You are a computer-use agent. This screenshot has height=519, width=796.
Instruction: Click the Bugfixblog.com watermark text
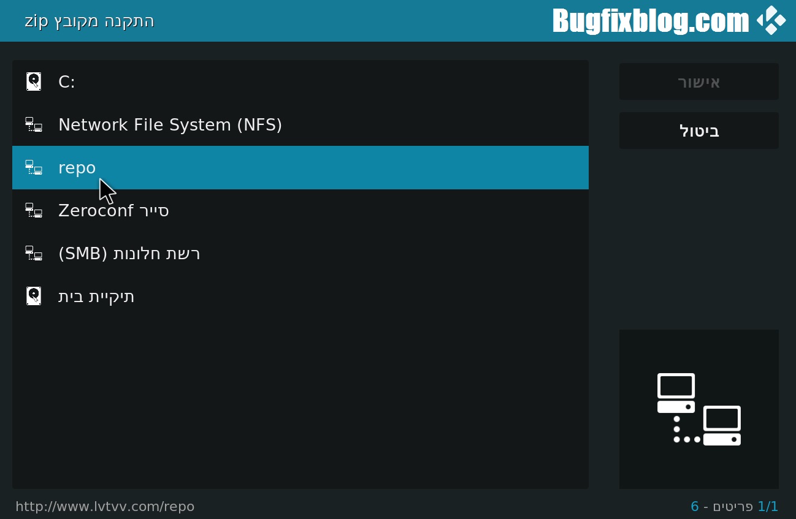pyautogui.click(x=651, y=21)
